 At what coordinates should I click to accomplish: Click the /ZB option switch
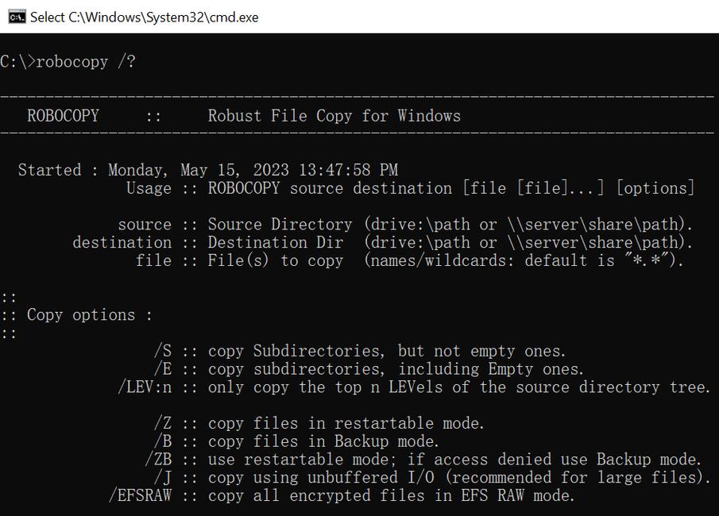tap(158, 460)
